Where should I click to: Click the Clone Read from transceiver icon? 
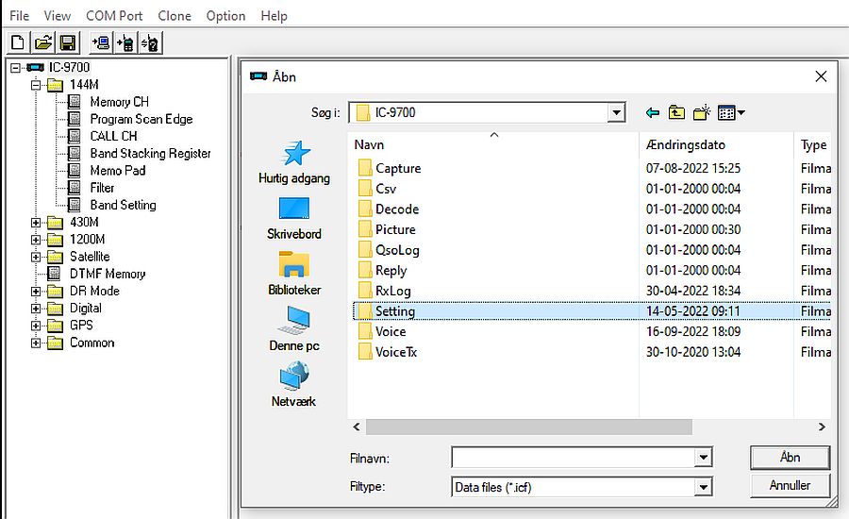click(x=101, y=42)
